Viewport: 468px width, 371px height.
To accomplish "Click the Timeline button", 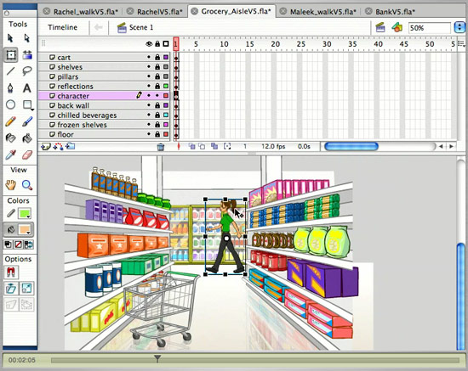I will tap(62, 27).
